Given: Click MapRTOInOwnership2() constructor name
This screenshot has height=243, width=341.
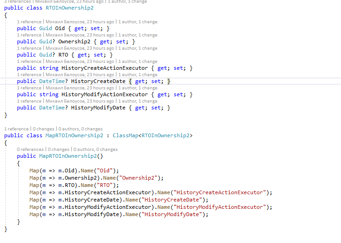Looking at the screenshot, I should coord(68,156).
